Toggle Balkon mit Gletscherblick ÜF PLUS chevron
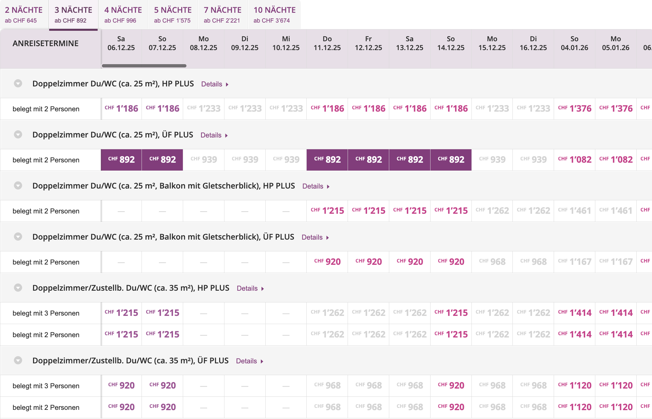The height and width of the screenshot is (419, 652). (18, 237)
